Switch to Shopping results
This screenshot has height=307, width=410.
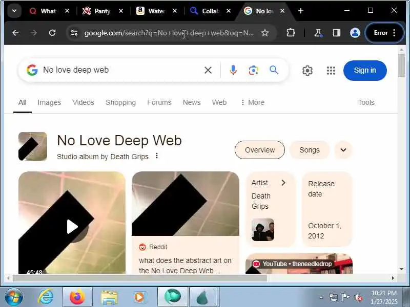coord(120,102)
